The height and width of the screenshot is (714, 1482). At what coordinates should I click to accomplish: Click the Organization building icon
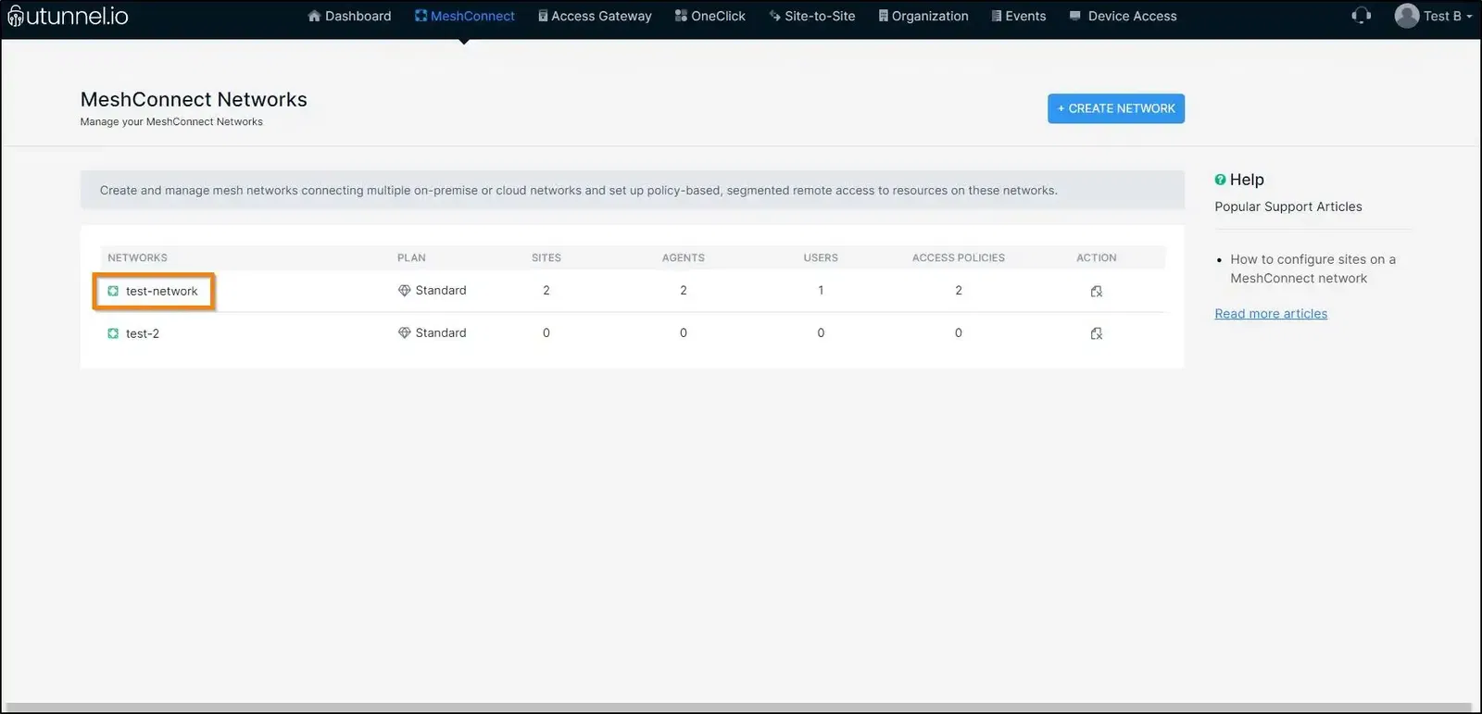(884, 16)
